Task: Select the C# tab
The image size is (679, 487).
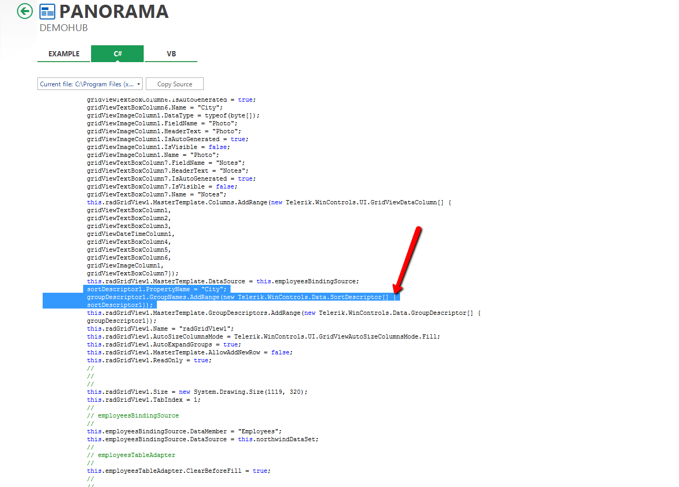Action: click(117, 54)
